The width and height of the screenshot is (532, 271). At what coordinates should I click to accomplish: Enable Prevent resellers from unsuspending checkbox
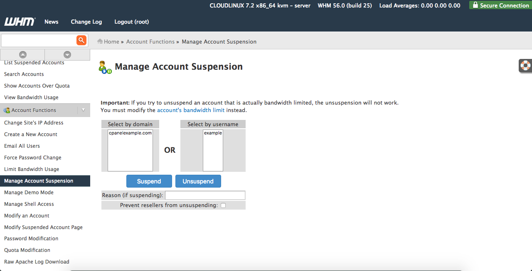pos(223,205)
